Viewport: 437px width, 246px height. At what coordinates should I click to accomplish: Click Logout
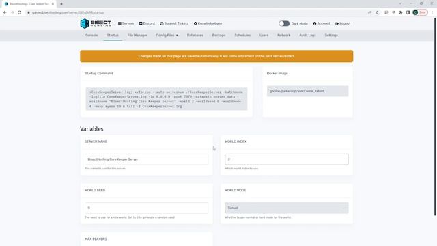pyautogui.click(x=343, y=23)
